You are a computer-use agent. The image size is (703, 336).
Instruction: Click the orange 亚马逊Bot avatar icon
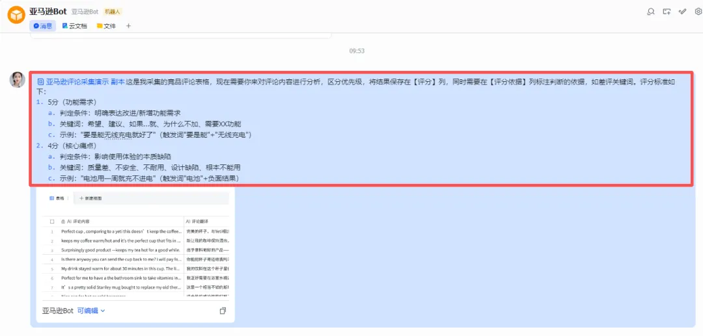(16, 15)
